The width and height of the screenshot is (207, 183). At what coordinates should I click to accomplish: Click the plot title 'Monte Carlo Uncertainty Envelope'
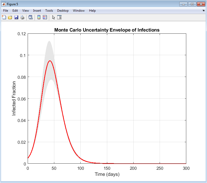point(107,30)
